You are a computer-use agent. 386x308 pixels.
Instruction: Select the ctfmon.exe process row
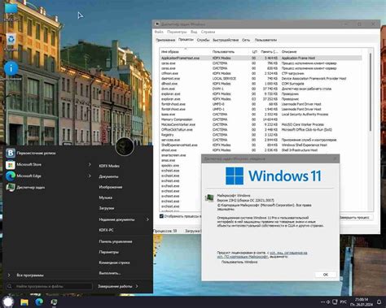261,73
